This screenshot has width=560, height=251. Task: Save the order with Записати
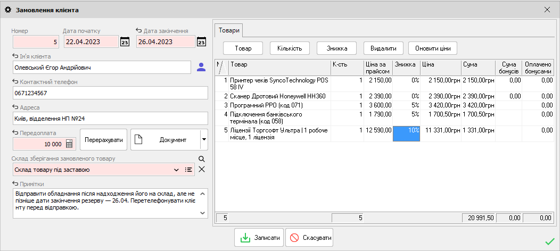259,238
